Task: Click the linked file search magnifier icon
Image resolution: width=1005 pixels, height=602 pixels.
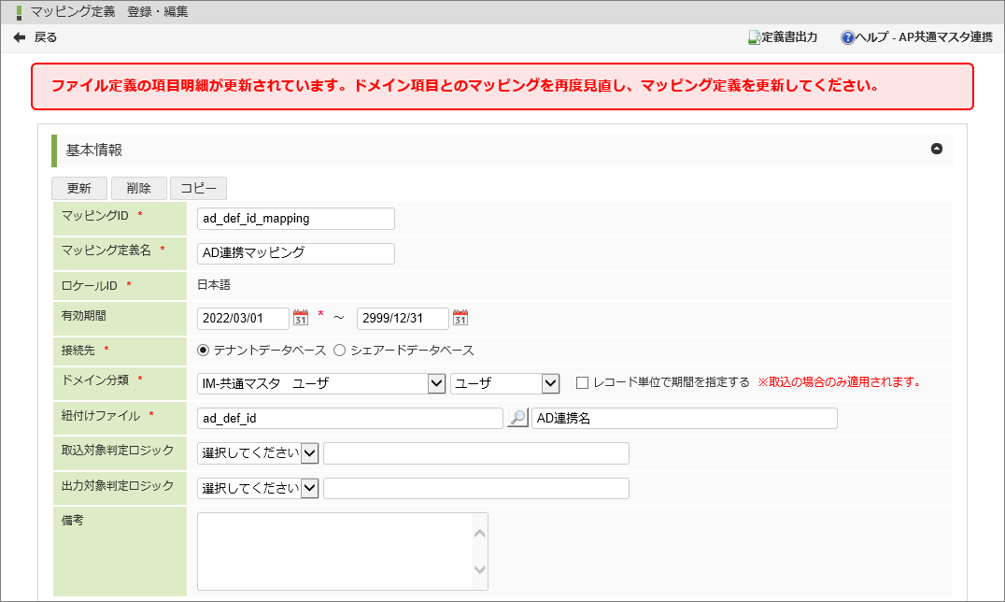Action: pyautogui.click(x=517, y=418)
